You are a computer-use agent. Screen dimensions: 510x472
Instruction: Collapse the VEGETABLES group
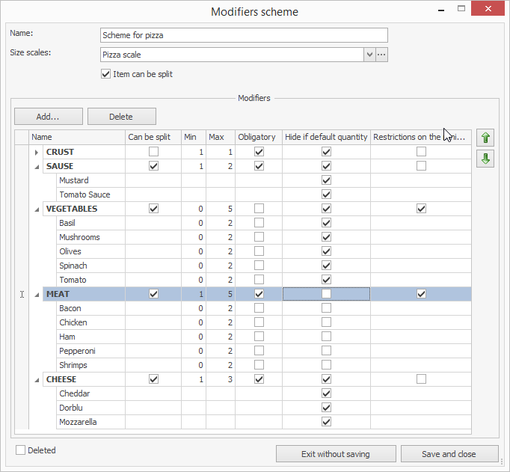pyautogui.click(x=37, y=209)
